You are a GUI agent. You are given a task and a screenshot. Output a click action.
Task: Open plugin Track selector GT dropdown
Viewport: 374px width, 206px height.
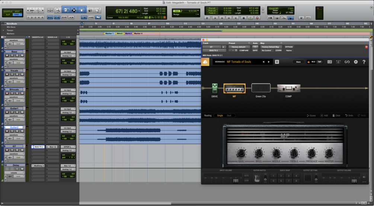[x=212, y=47]
